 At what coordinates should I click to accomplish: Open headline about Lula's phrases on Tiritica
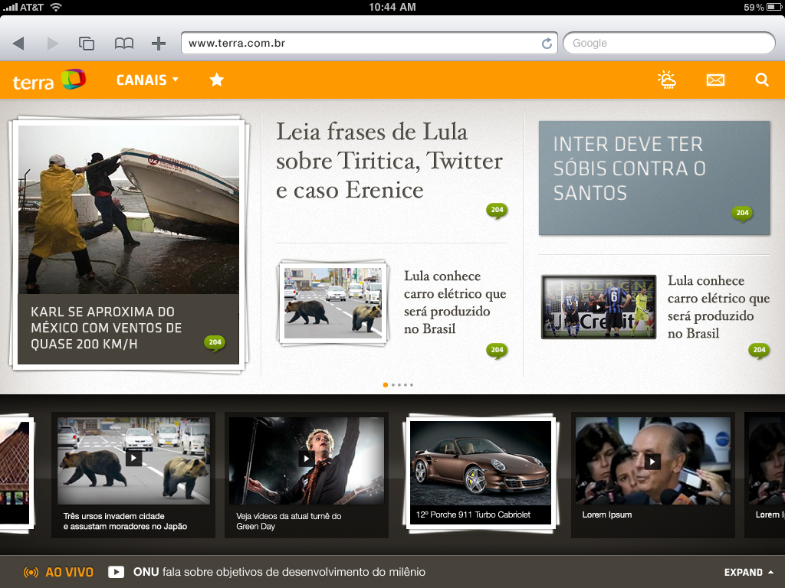pos(389,161)
